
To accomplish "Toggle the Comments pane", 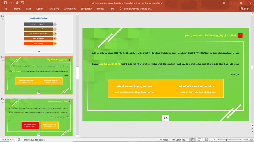I will 179,140.
